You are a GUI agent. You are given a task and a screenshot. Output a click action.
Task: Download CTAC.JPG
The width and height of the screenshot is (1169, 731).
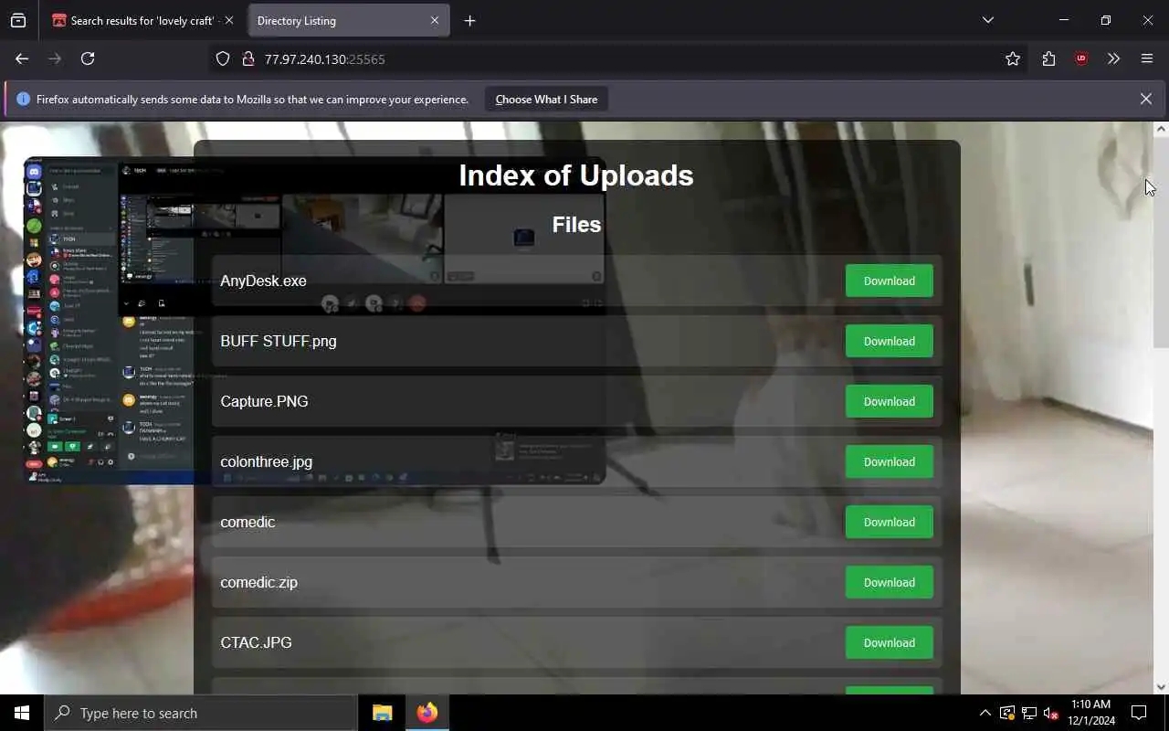[x=889, y=642]
